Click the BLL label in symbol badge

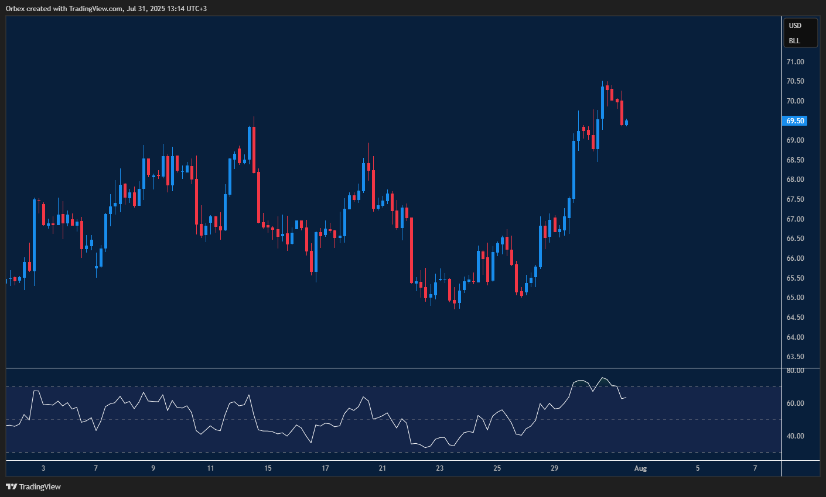pos(794,40)
